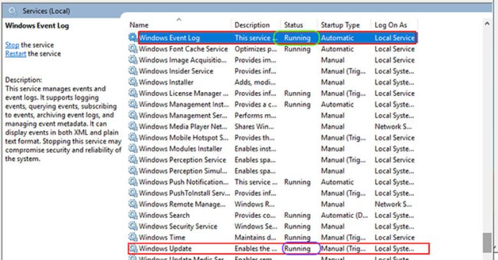Click the Windows Management Instrumentation gear icon
This screenshot has width=498, height=260.
[x=133, y=104]
